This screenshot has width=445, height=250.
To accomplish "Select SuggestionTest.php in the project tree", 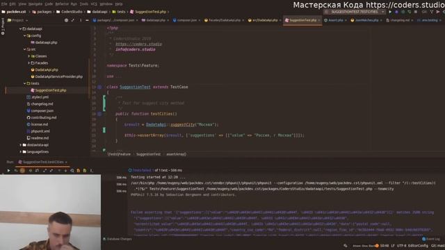I will click(48, 90).
